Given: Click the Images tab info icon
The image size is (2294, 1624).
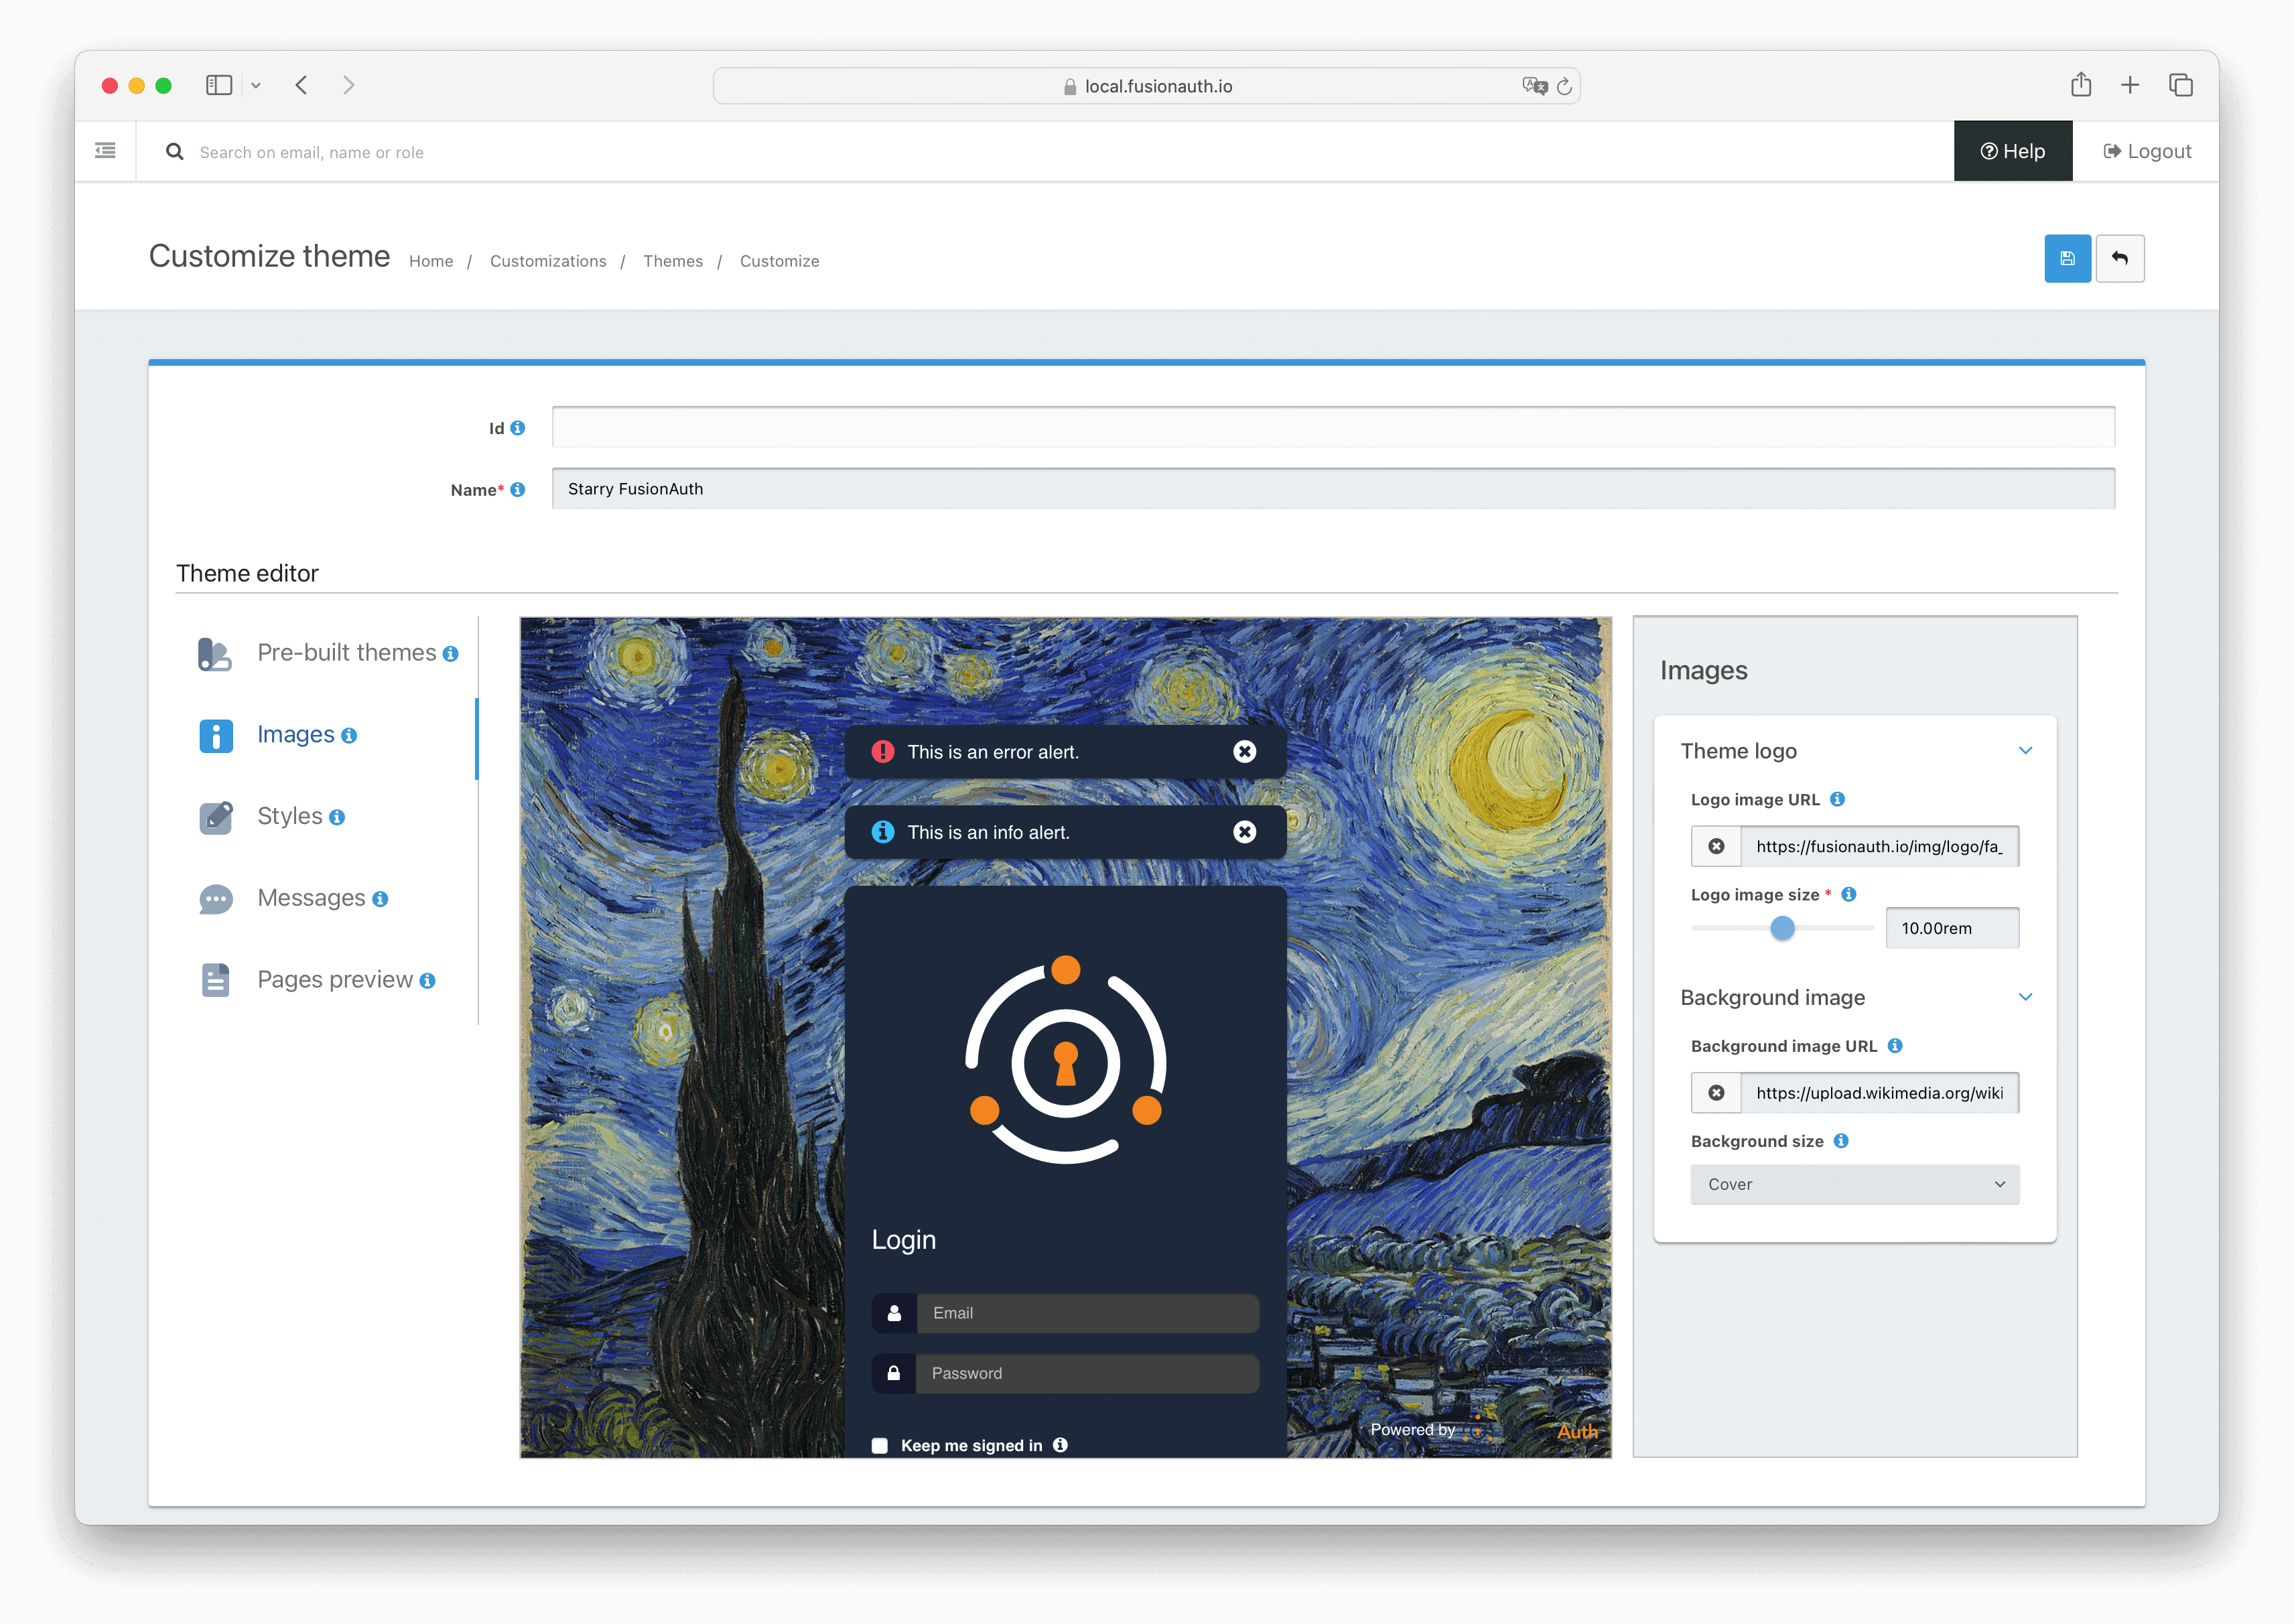Looking at the screenshot, I should [349, 736].
